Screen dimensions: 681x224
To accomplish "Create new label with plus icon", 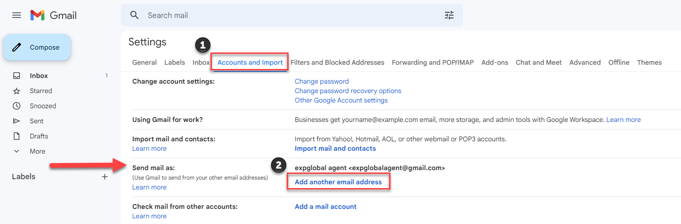I will click(x=105, y=177).
